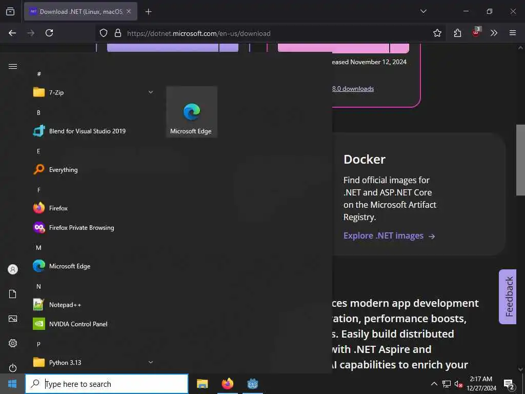Click the 'P' letter header in app list

point(38,344)
